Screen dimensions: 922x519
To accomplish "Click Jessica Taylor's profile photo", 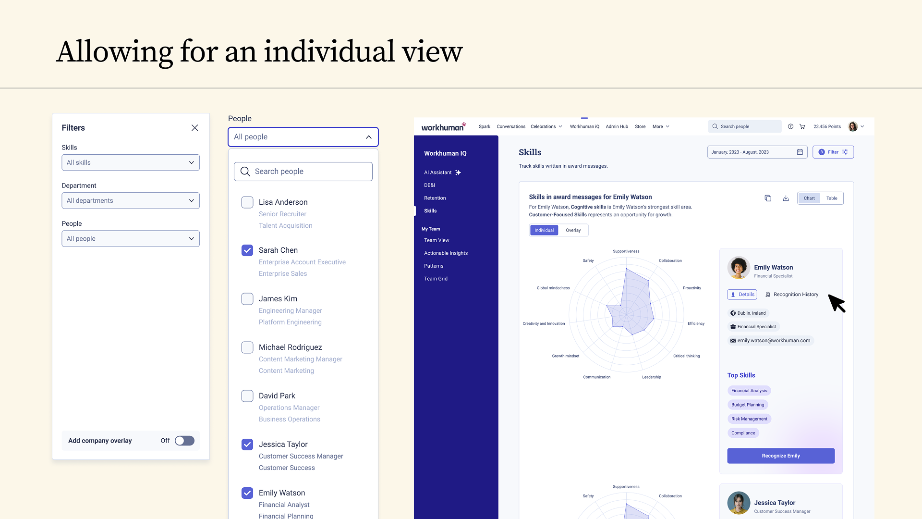I will 739,503.
